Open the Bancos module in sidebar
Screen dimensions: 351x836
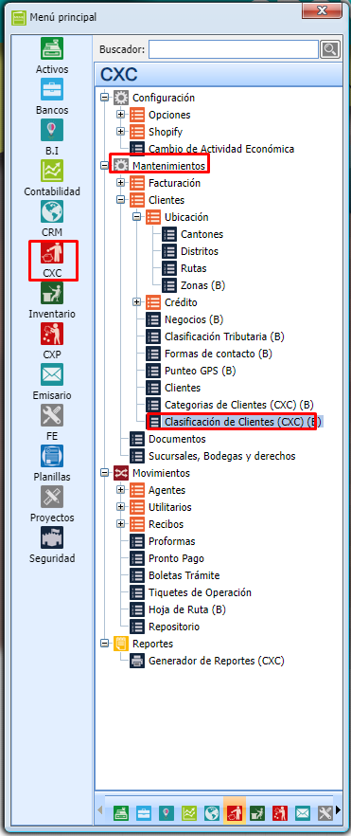click(x=52, y=97)
